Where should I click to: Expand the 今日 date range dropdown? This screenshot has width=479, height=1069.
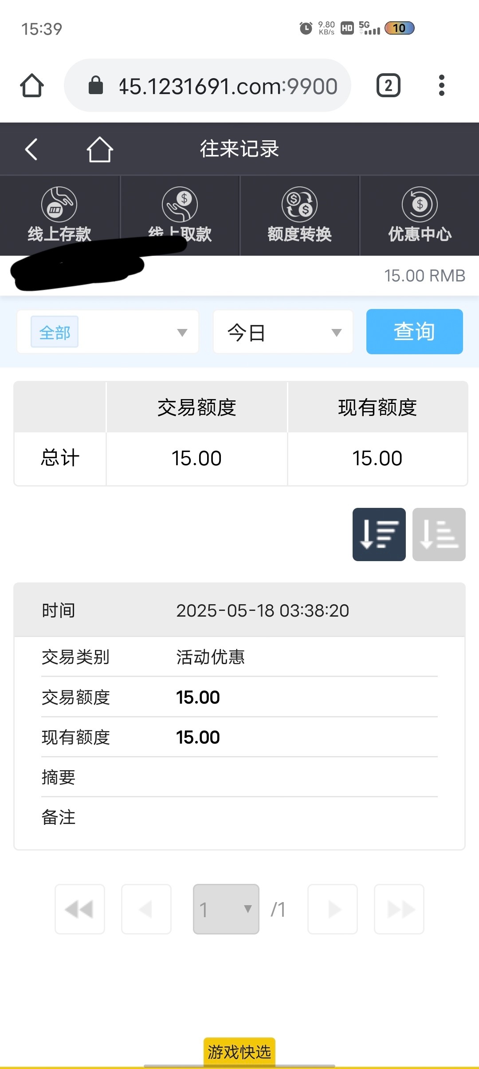point(283,332)
